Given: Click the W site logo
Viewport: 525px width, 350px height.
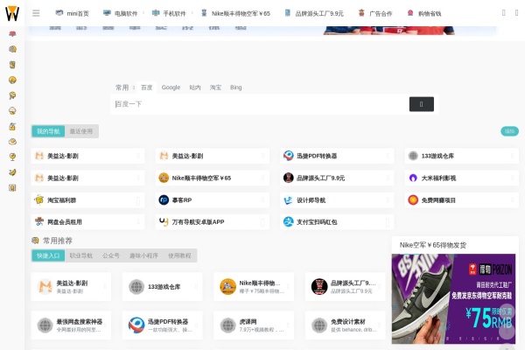Looking at the screenshot, I should [x=12, y=13].
